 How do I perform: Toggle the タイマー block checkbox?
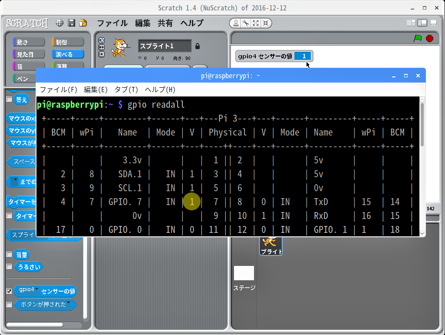click(x=9, y=216)
